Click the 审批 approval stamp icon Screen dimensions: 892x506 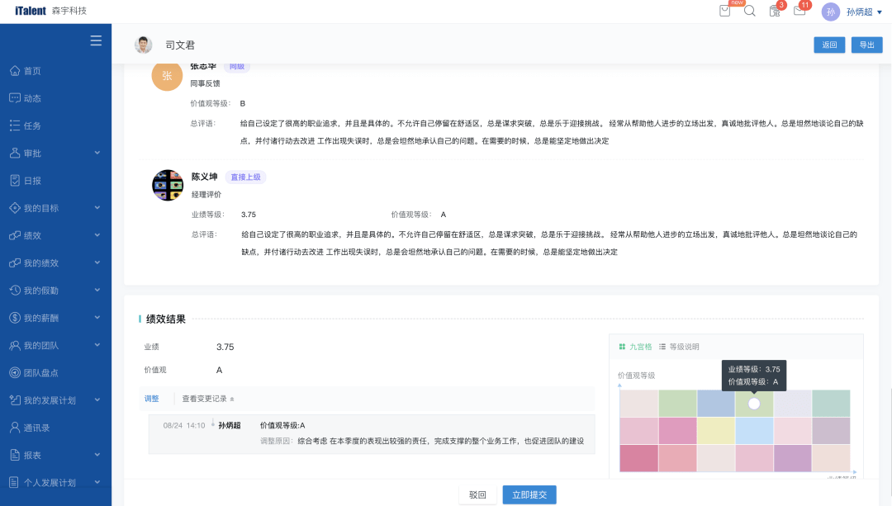(15, 153)
